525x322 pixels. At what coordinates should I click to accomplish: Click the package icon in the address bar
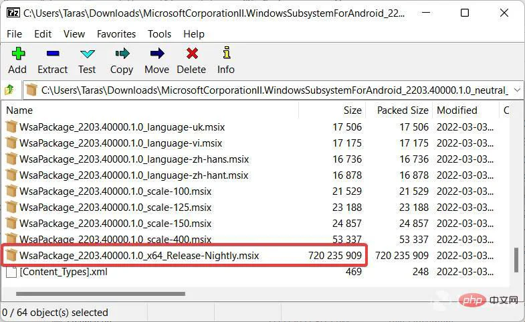[x=31, y=90]
